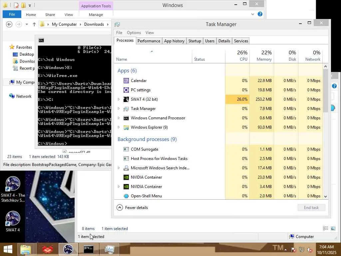Click the Open-Shell Menu process icon
The image size is (341, 256).
click(126, 196)
